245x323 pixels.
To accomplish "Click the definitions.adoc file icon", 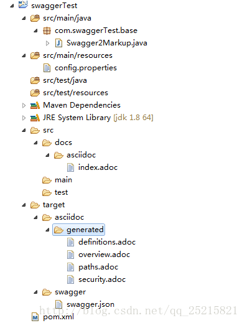I will pos(70,242).
